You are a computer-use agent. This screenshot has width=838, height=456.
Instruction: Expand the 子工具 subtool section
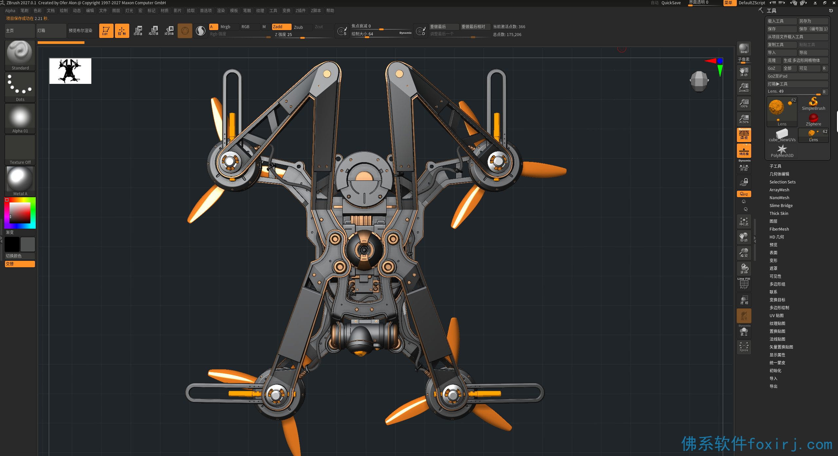click(775, 166)
